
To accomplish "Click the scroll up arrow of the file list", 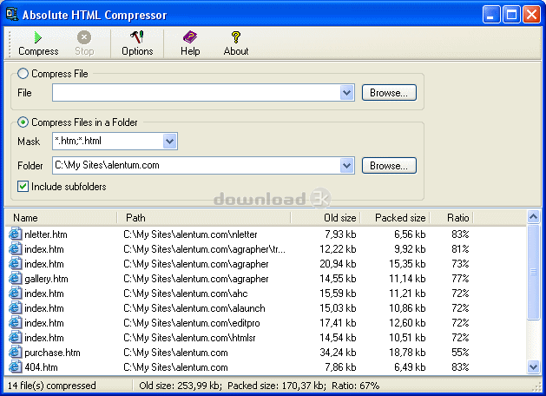I will pos(533,216).
